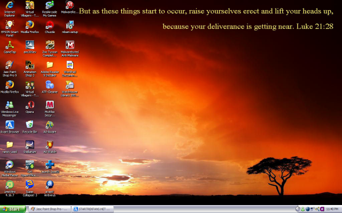Viewport: 342px width, 213px height.
Task: Select the Recycle Bin icon
Action: tap(30, 125)
